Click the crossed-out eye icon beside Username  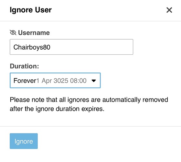click(13, 32)
